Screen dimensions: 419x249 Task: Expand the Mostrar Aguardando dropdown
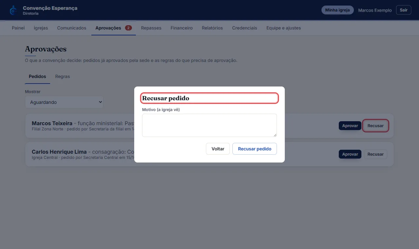(64, 102)
